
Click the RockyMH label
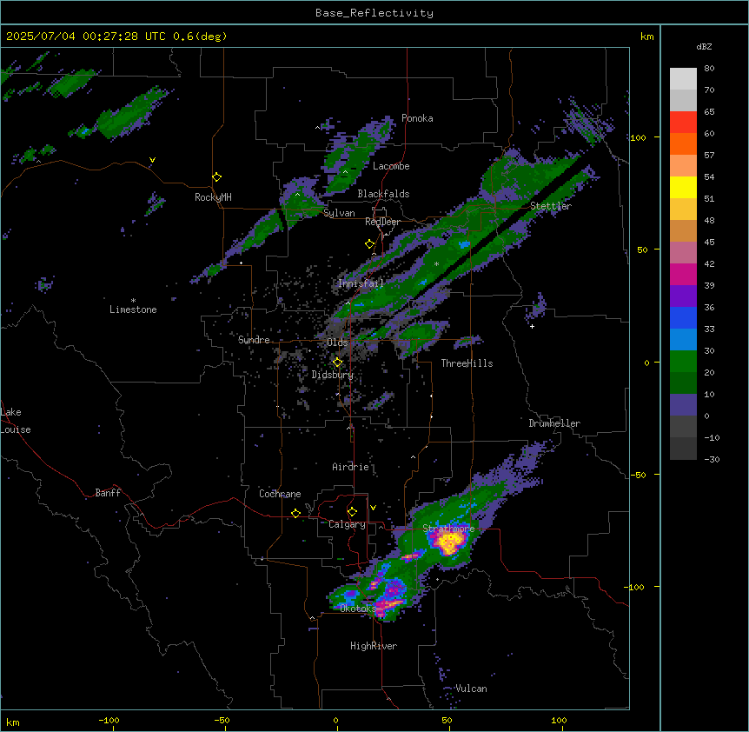(x=213, y=197)
